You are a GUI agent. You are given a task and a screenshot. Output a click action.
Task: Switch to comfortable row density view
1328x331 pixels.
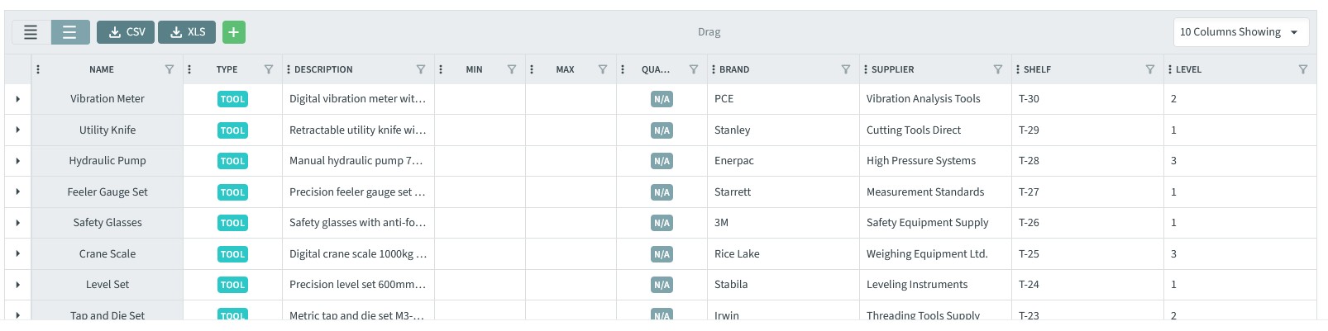coord(69,32)
